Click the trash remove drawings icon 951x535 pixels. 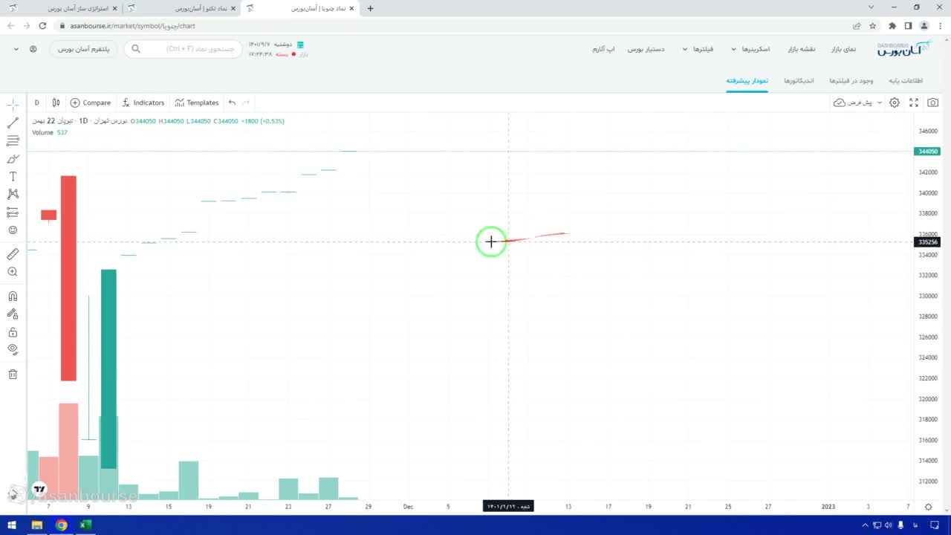point(13,374)
